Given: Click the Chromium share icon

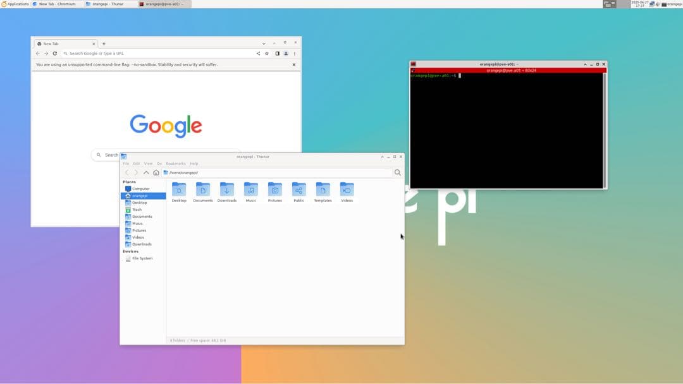Looking at the screenshot, I should tap(257, 54).
